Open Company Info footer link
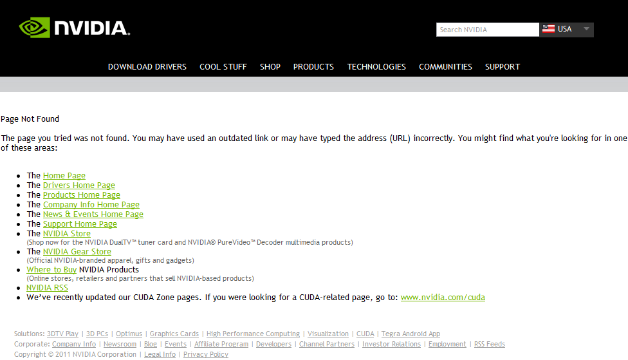 click(74, 344)
